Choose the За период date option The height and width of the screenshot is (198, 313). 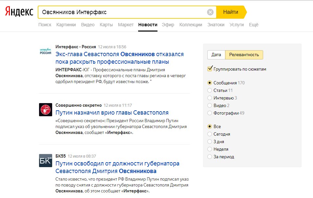210,157
